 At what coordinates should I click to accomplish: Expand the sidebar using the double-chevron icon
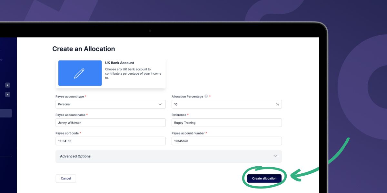coord(2,60)
